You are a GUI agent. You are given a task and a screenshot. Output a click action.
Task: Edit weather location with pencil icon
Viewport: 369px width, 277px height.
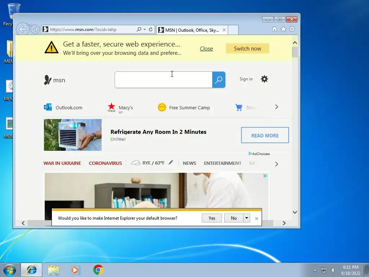pyautogui.click(x=171, y=162)
